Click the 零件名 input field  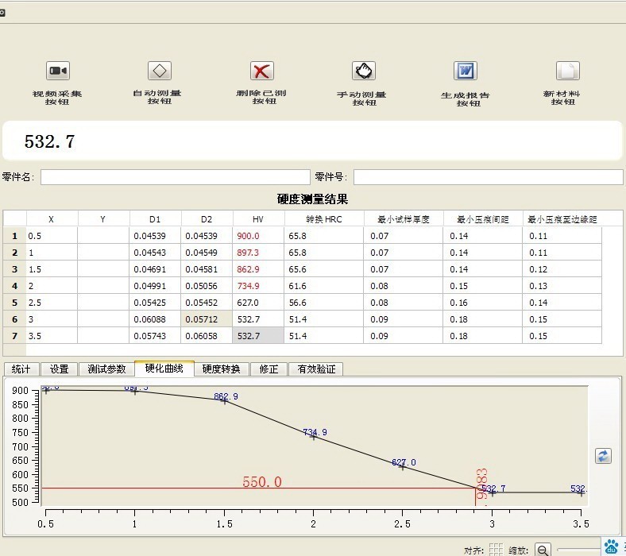[175, 177]
